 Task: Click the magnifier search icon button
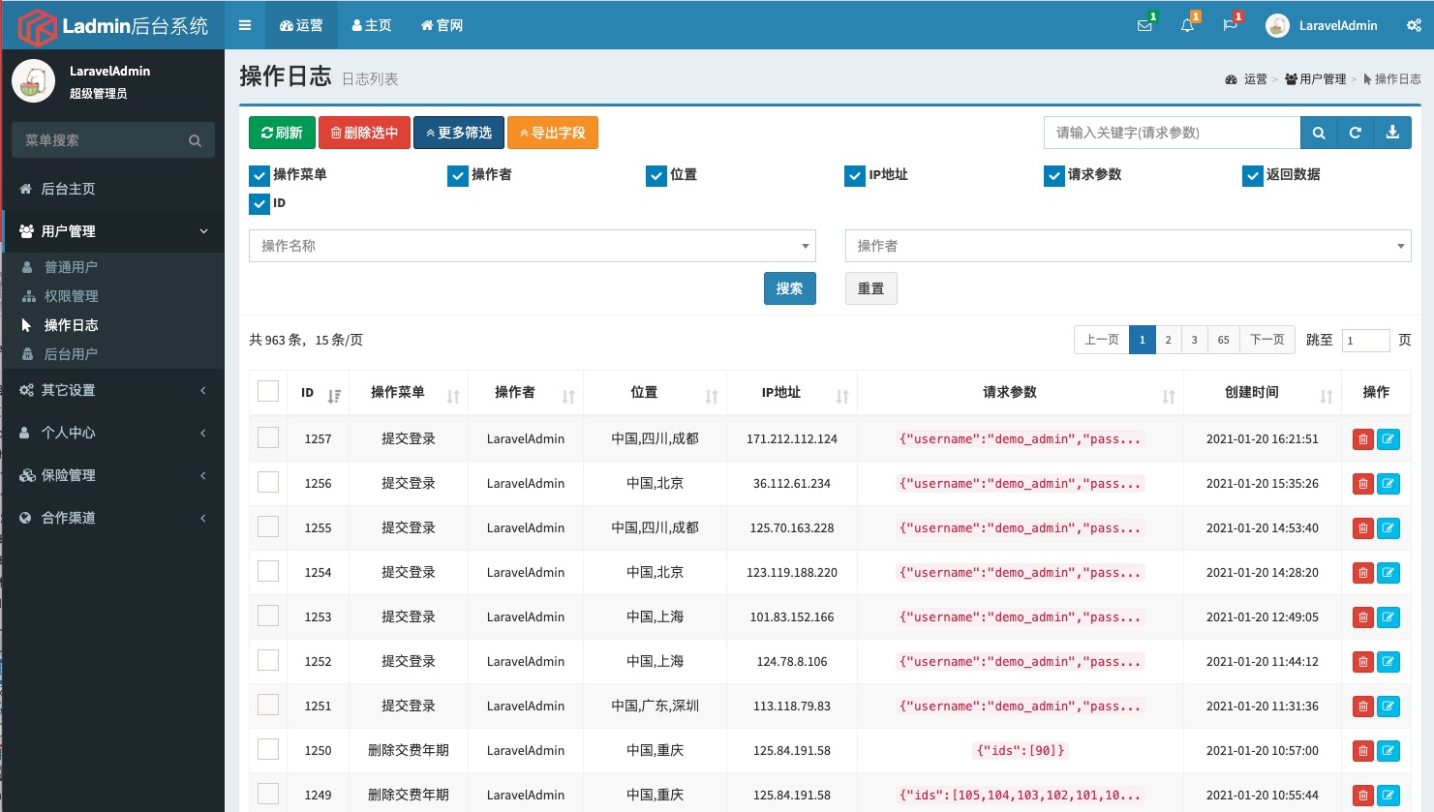pyautogui.click(x=1319, y=133)
